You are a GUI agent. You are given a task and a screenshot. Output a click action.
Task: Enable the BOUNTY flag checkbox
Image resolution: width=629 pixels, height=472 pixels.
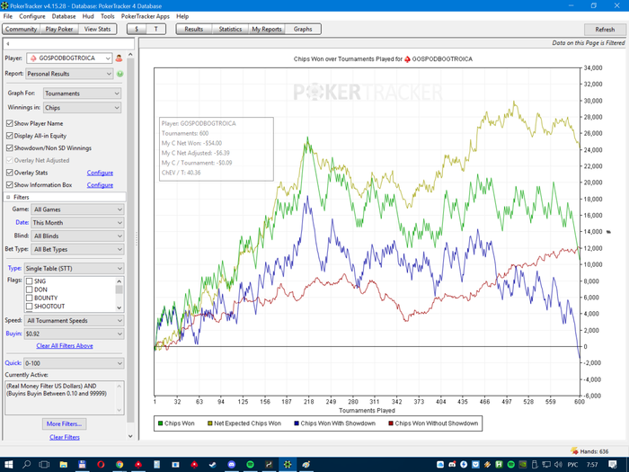point(30,298)
